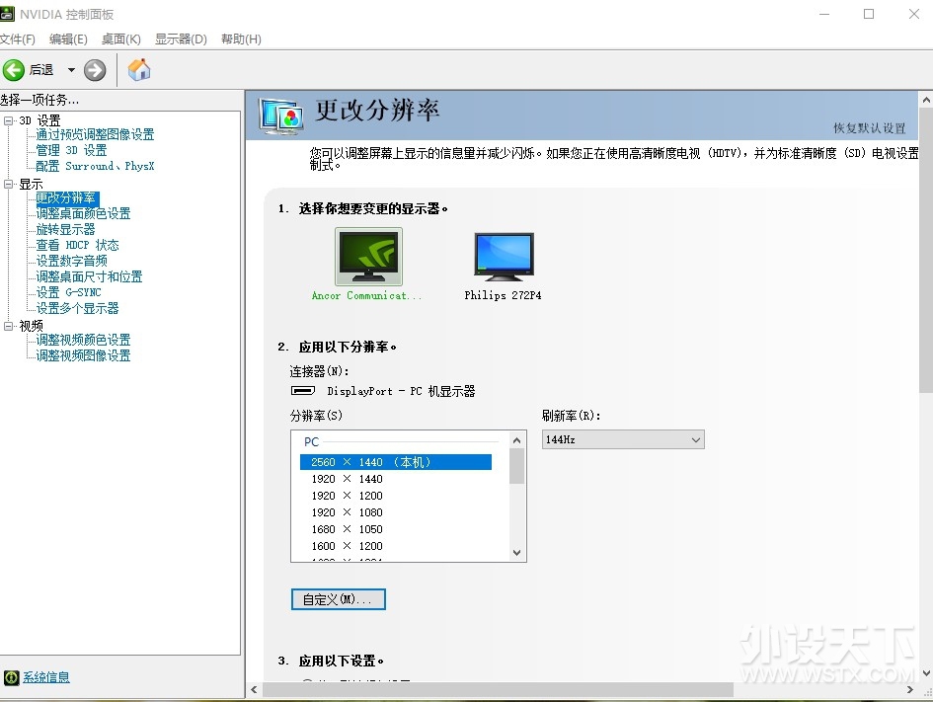Open the Back history dropdown arrow

(x=71, y=70)
